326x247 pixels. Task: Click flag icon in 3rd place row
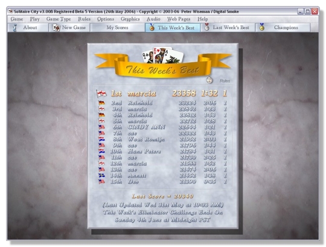(x=101, y=109)
